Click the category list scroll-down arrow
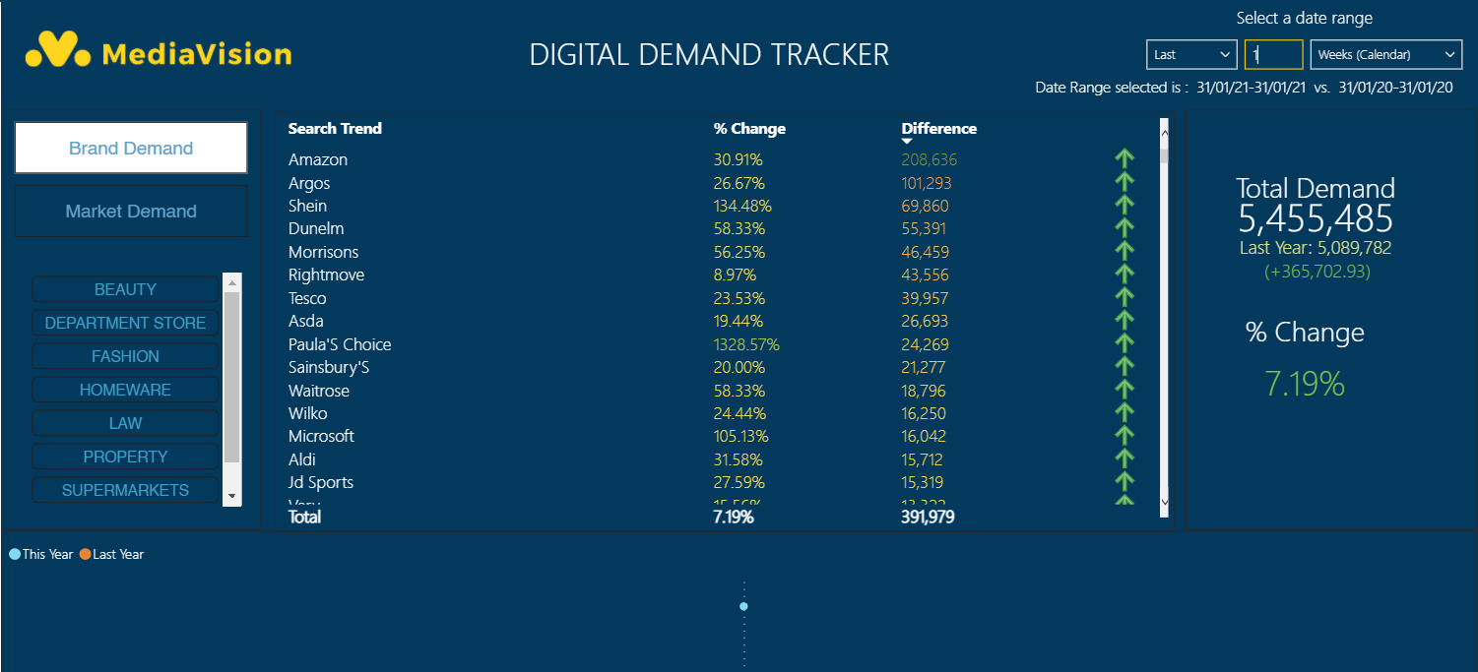 click(x=232, y=497)
